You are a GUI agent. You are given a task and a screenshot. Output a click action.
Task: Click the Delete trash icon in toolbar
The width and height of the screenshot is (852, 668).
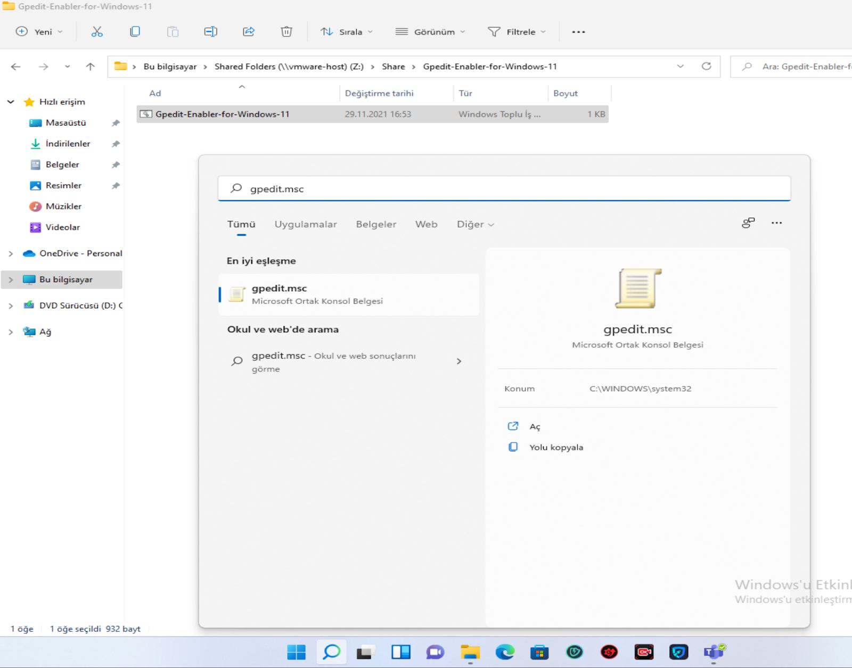point(286,32)
